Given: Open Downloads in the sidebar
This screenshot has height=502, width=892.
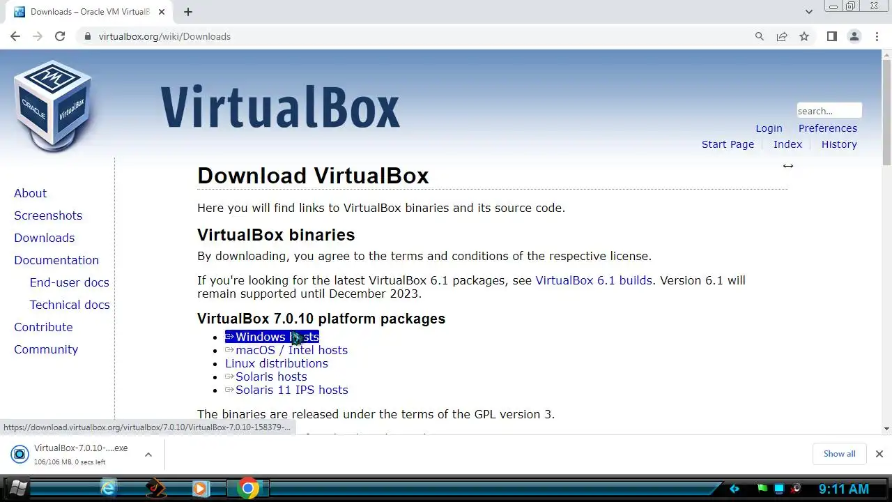Looking at the screenshot, I should [x=44, y=238].
